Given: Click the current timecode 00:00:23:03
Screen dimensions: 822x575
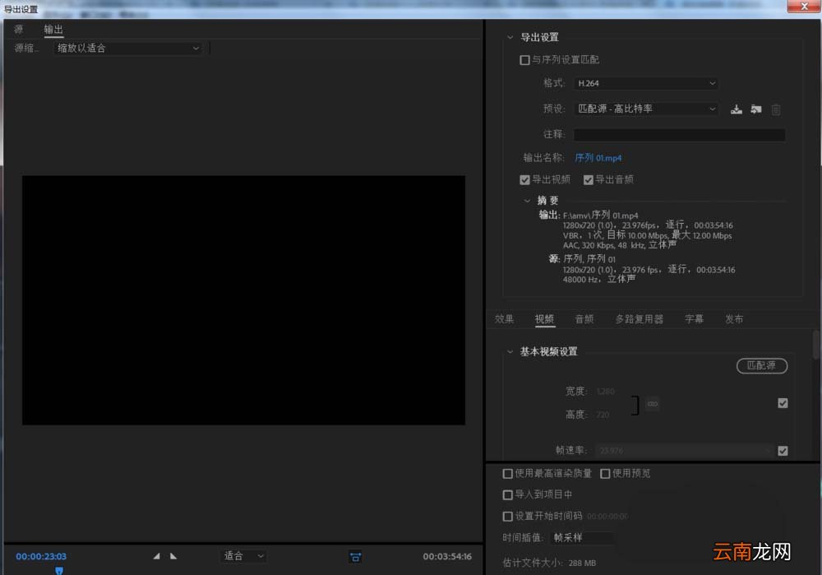Looking at the screenshot, I should pyautogui.click(x=41, y=557).
